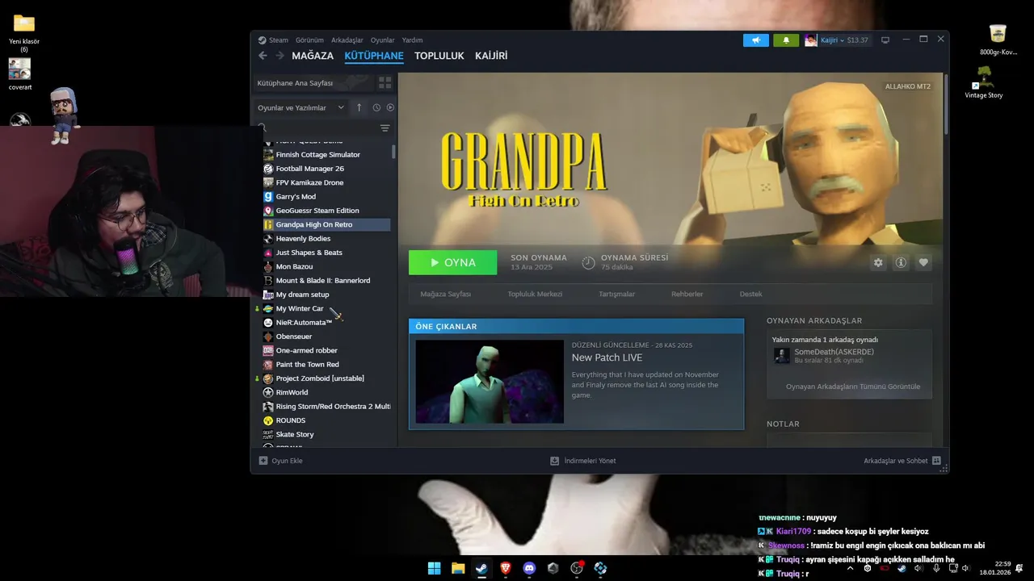
Task: Collapse the library section with the up arrow
Action: click(x=359, y=107)
